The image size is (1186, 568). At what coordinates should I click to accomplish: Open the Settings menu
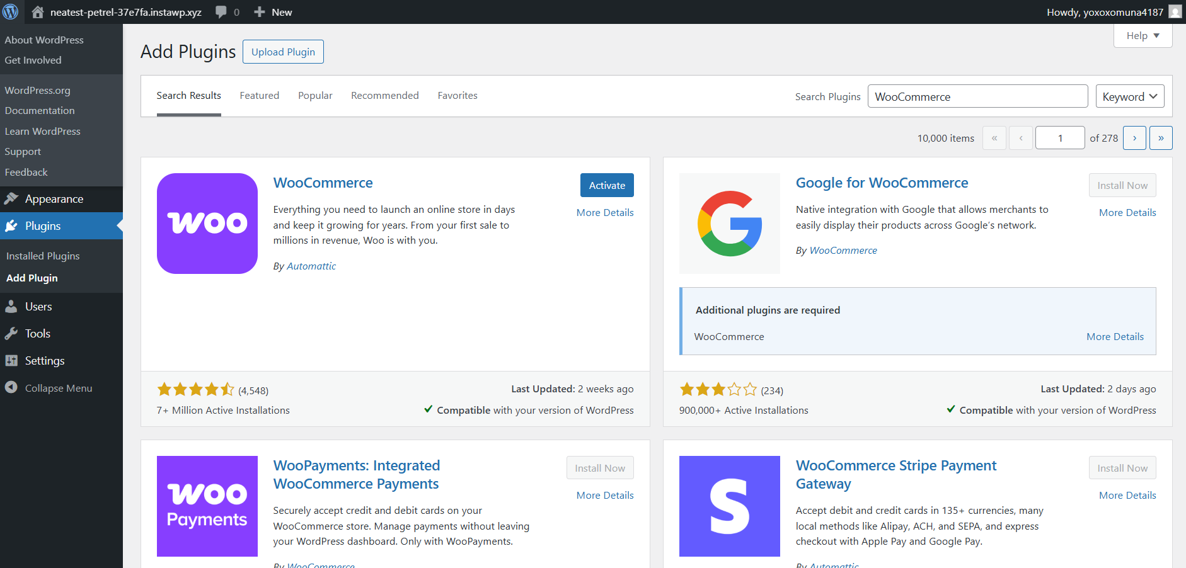(61, 361)
